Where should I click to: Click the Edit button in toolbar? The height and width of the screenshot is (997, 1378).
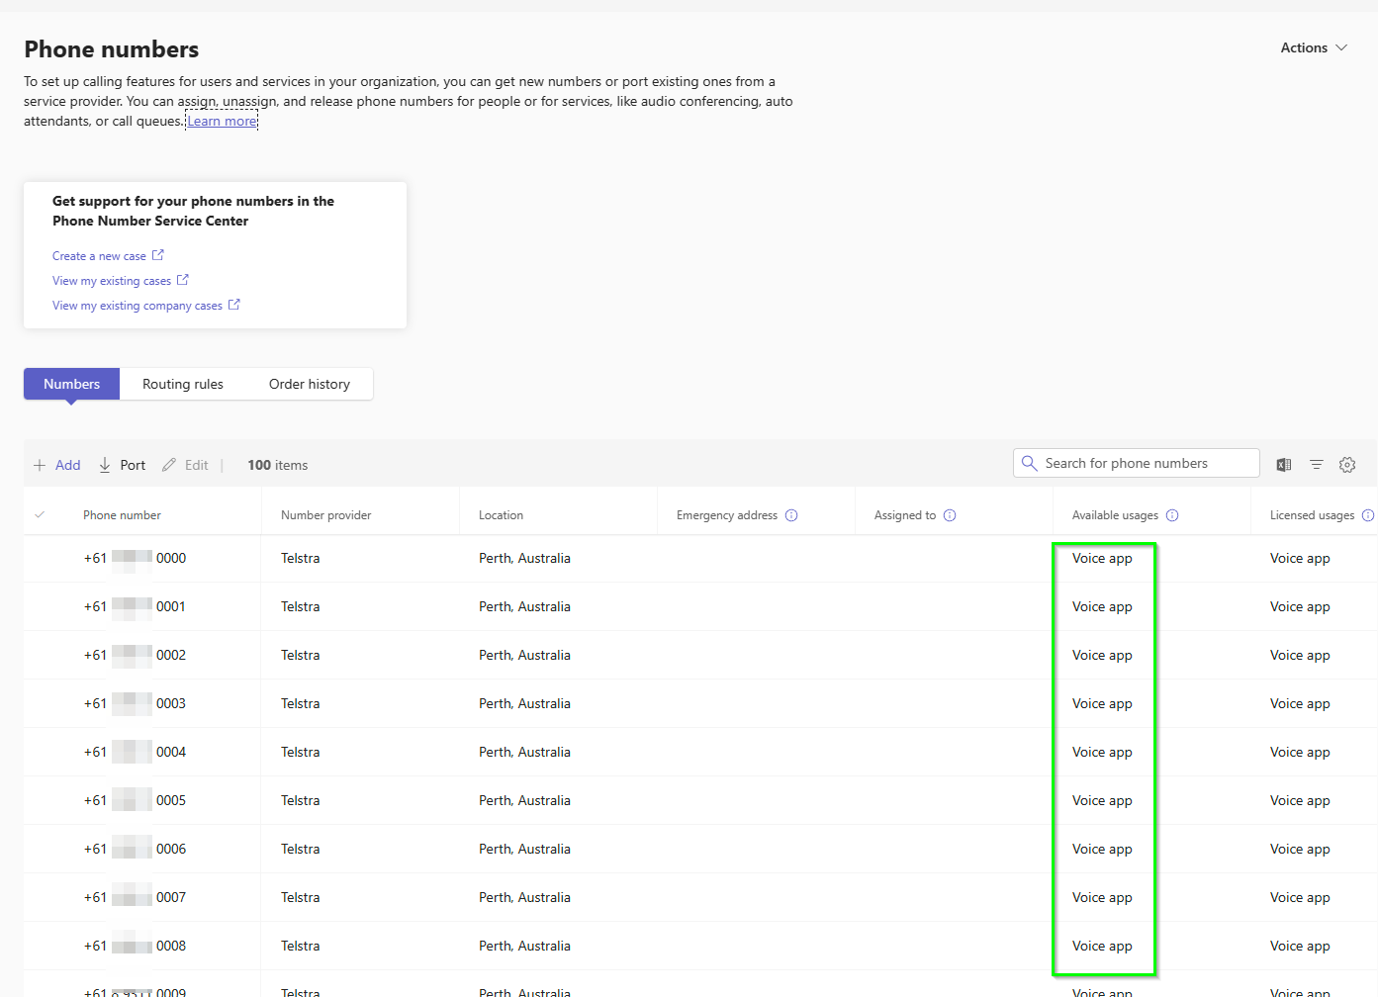185,465
